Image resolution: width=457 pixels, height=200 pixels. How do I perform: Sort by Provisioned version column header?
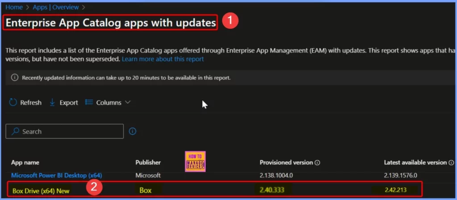pyautogui.click(x=286, y=162)
